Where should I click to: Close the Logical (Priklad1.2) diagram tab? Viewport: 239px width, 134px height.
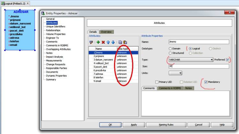click(x=28, y=3)
